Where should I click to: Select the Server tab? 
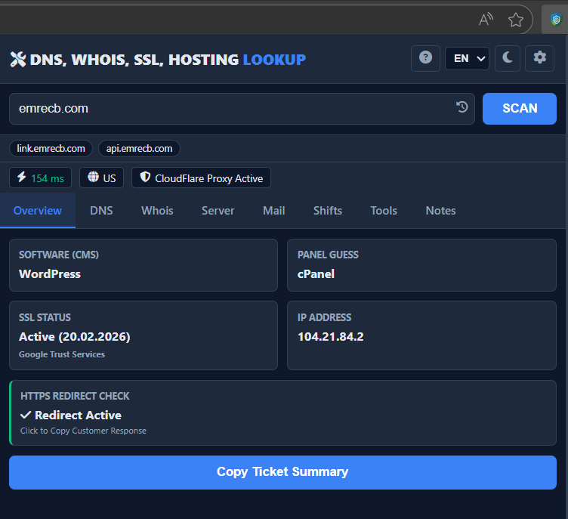pyautogui.click(x=218, y=211)
